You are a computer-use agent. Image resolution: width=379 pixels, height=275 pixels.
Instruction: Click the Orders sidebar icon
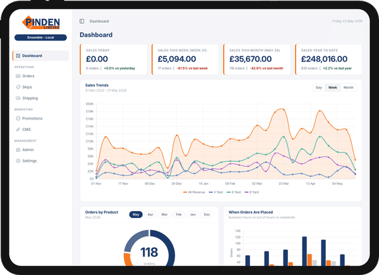coord(18,76)
